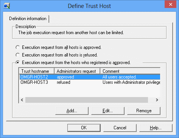Click the Cancel button

click(120, 128)
